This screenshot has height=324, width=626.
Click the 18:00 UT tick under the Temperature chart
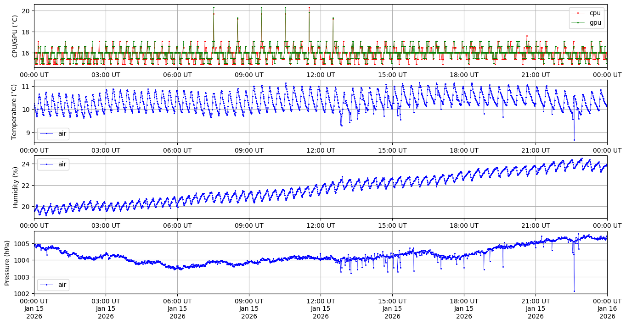464,150
